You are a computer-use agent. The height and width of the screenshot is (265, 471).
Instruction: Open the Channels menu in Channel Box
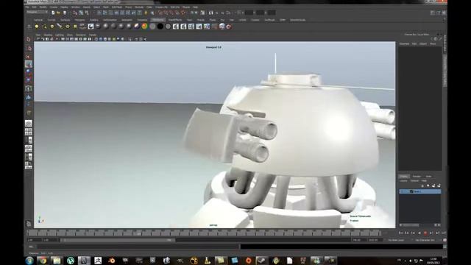click(x=404, y=44)
